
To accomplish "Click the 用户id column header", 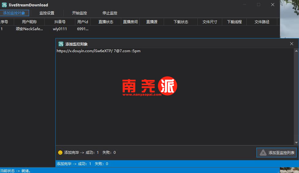I will point(83,22).
